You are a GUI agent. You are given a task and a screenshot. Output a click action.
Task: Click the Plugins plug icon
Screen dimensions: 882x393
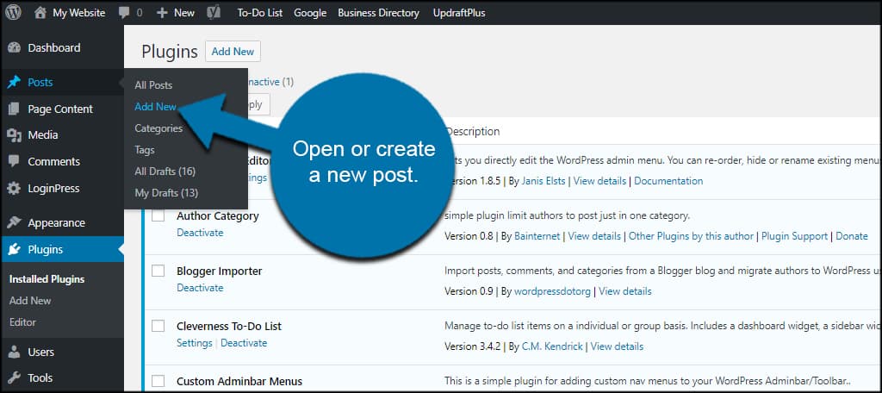14,249
